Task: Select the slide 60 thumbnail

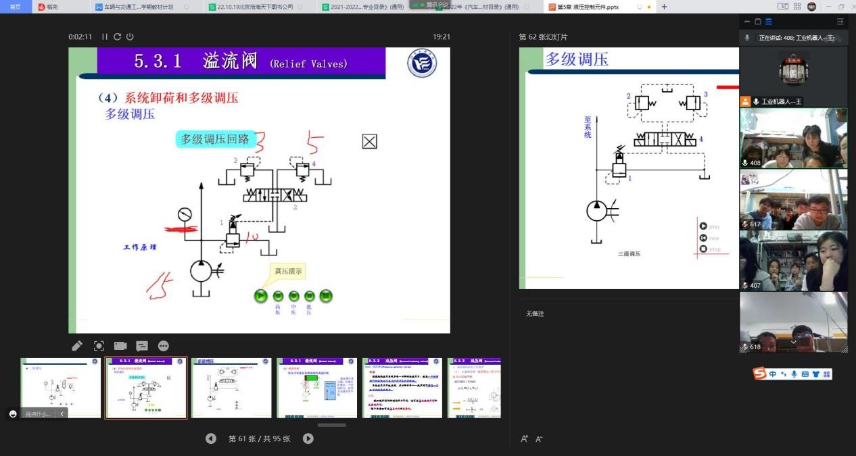Action: (60, 388)
